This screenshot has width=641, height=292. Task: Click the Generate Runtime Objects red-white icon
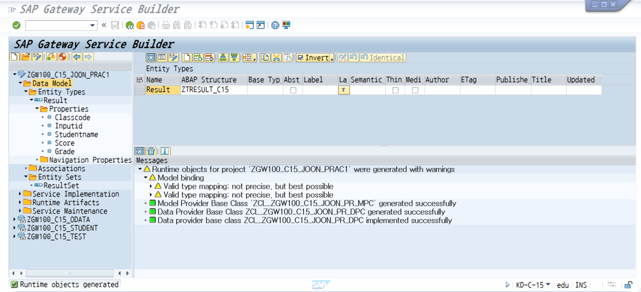pos(62,57)
